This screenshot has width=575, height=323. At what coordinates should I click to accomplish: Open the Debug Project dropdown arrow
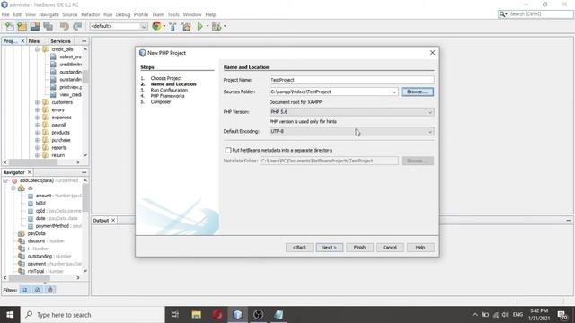(x=225, y=26)
